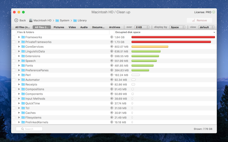Click the red Frameworks usage bar
This screenshot has height=142, width=228.
point(173,37)
